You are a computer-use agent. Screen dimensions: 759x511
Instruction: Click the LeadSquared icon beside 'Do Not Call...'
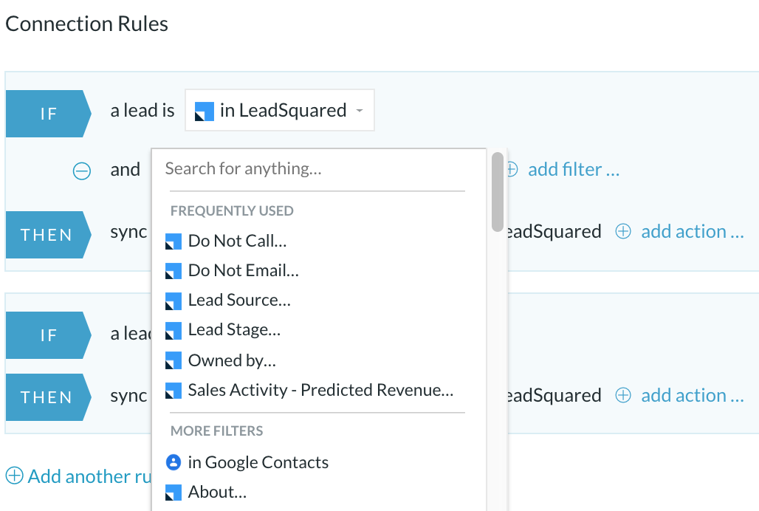pos(174,241)
